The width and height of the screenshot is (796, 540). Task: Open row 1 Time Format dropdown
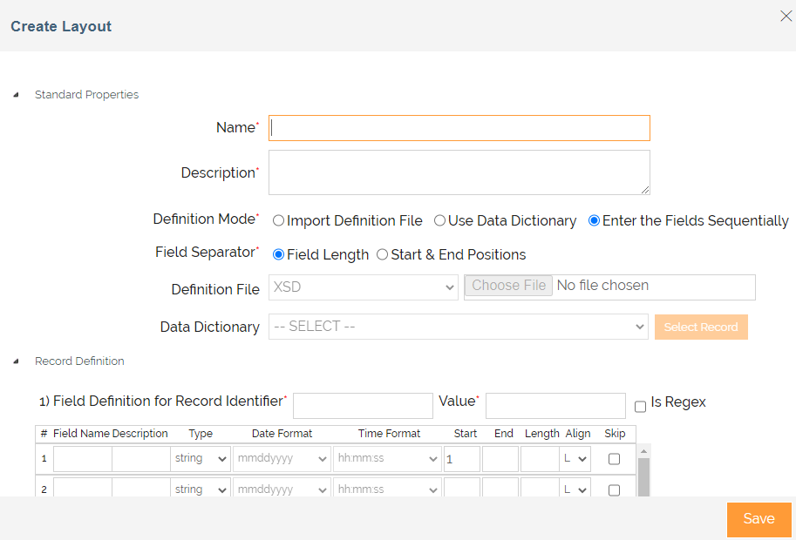click(386, 458)
